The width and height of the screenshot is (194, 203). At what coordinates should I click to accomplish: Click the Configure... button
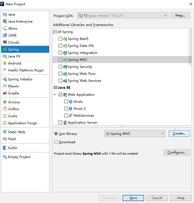(x=177, y=152)
